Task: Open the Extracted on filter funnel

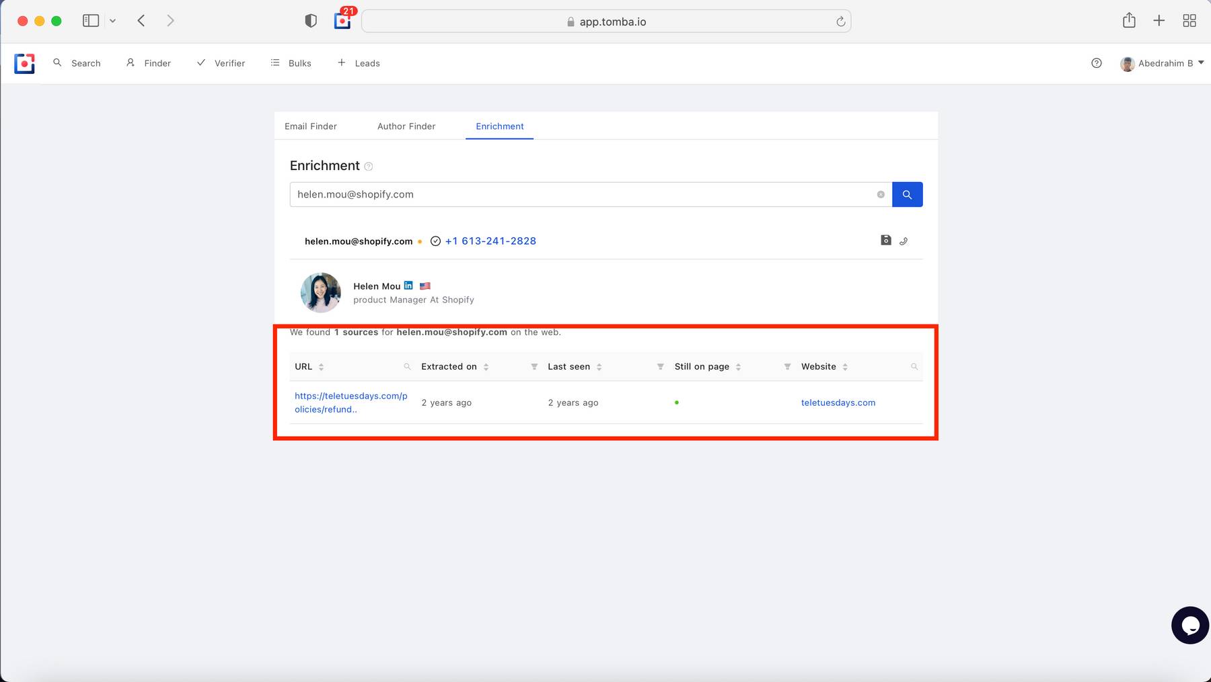Action: tap(534, 367)
